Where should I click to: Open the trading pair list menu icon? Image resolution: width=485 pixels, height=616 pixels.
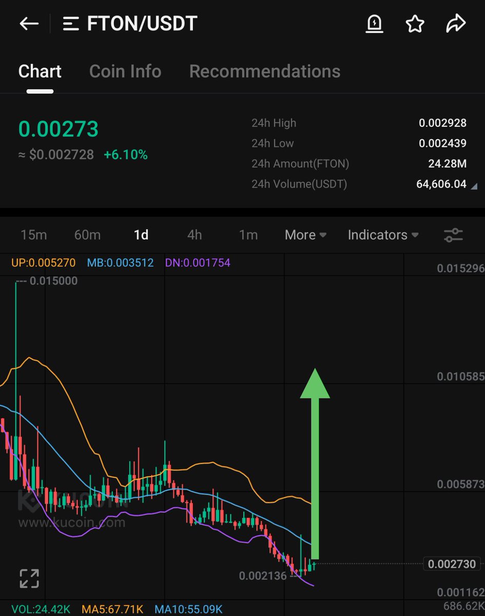click(x=71, y=24)
